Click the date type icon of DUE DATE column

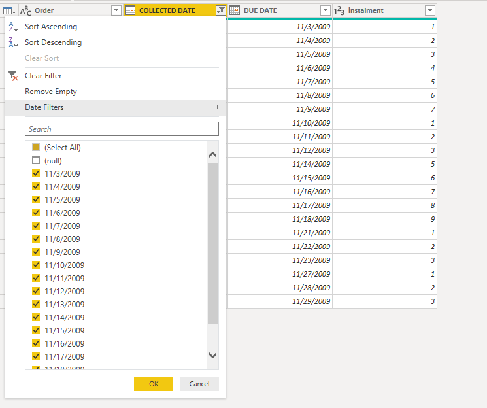click(235, 10)
